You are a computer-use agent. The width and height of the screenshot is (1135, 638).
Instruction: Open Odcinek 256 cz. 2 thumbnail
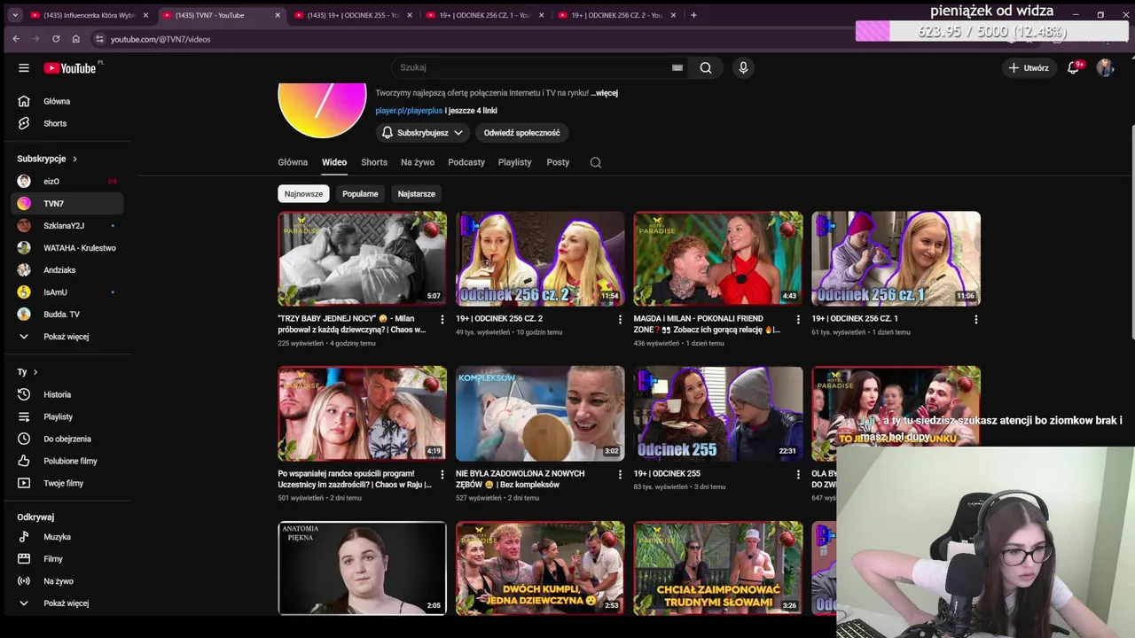(x=540, y=258)
